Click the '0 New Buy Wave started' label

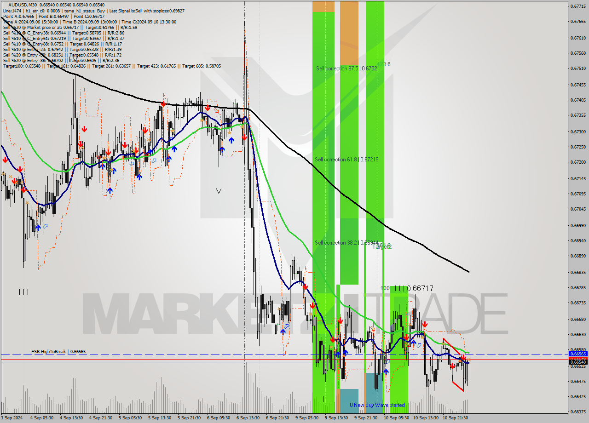click(377, 405)
